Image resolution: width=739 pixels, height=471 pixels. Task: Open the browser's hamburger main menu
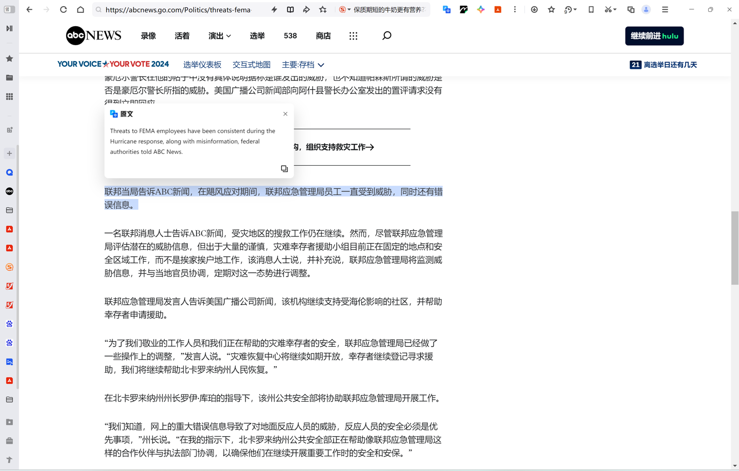pyautogui.click(x=665, y=10)
